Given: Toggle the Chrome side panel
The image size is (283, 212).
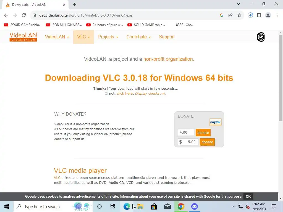Looking at the screenshot, I should (x=259, y=15).
